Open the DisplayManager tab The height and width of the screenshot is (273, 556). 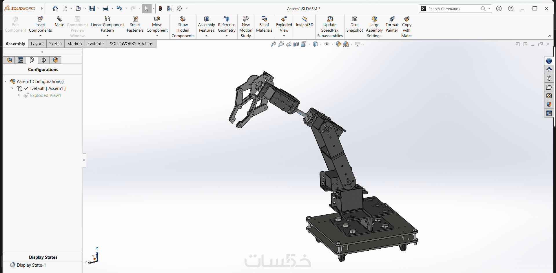point(55,60)
